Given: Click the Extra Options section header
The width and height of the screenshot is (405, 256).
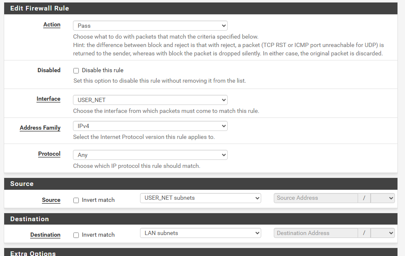Looking at the screenshot, I should coord(33,253).
